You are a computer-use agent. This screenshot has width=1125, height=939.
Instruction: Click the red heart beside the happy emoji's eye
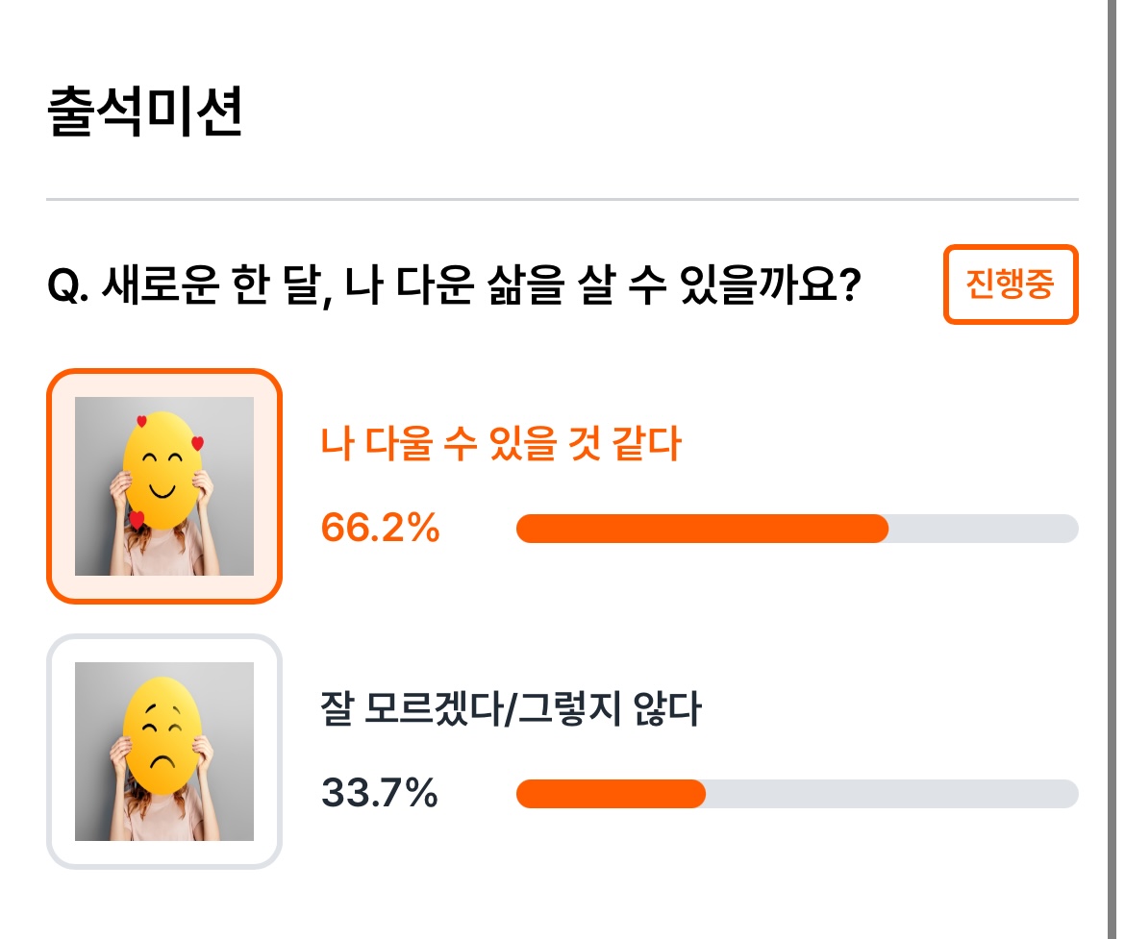click(x=197, y=443)
